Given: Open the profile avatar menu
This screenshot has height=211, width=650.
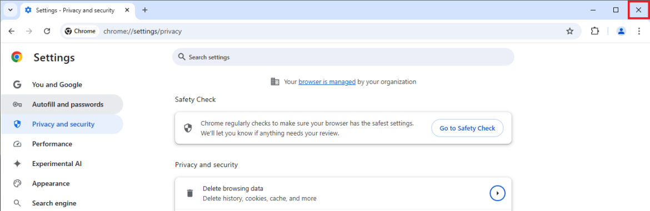Looking at the screenshot, I should pos(621,31).
